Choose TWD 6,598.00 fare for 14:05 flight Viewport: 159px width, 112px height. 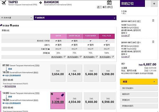click(108, 101)
